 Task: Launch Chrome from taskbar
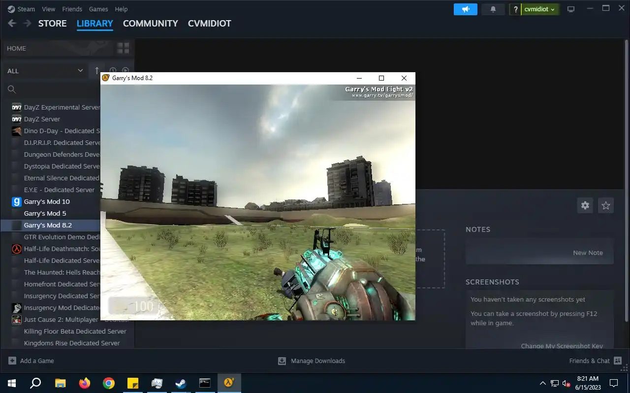tap(109, 383)
